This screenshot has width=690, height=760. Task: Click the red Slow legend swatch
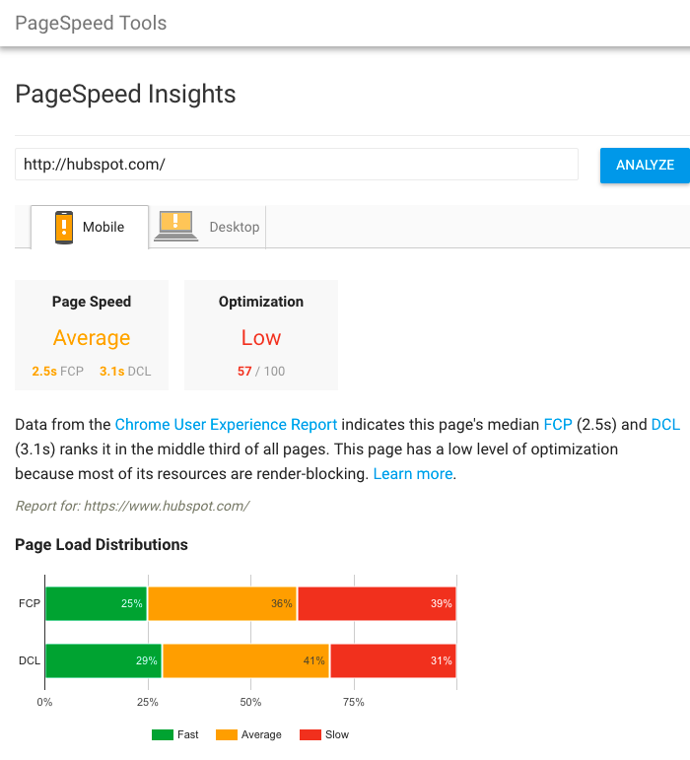[310, 734]
